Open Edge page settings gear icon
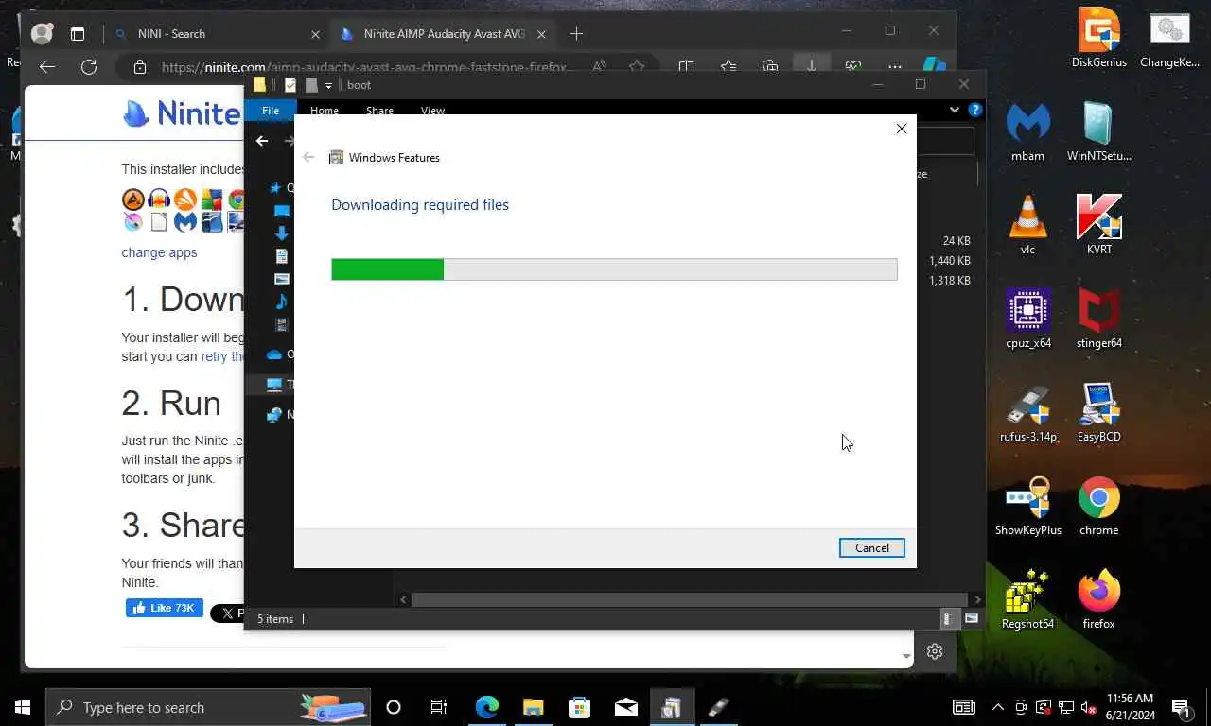The image size is (1211, 726). pyautogui.click(x=935, y=651)
